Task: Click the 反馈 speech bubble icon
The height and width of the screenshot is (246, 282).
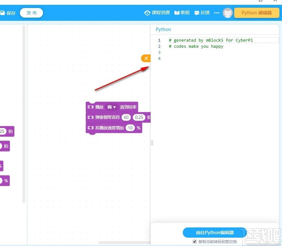Action: (x=197, y=13)
